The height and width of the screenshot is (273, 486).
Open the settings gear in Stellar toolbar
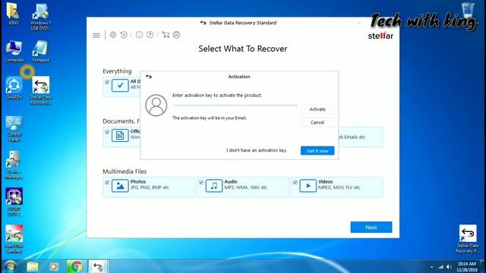(x=113, y=35)
